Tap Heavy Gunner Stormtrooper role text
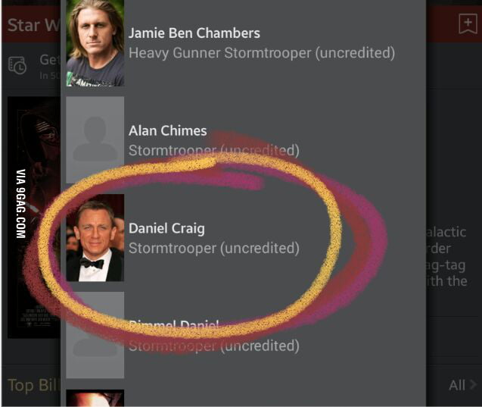 [262, 52]
